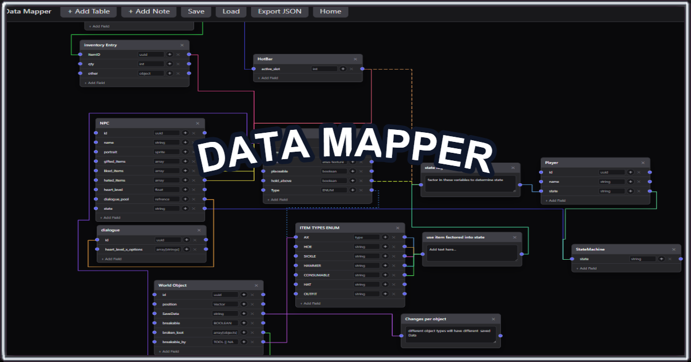Image resolution: width=691 pixels, height=362 pixels.
Task: Click the plus icon on the qty row
Action: pos(170,64)
